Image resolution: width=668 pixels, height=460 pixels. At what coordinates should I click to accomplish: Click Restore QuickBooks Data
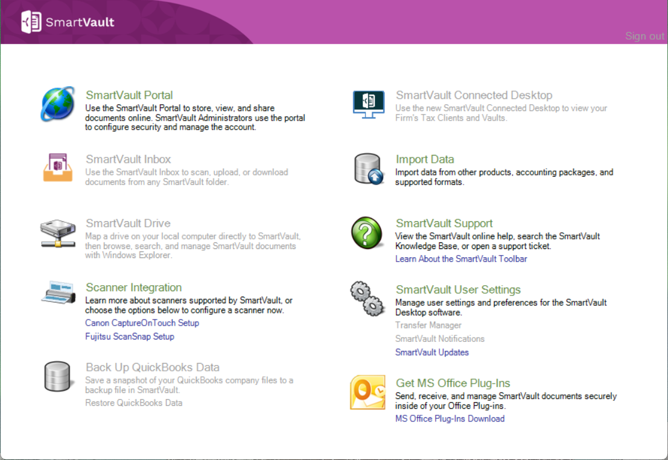(133, 403)
